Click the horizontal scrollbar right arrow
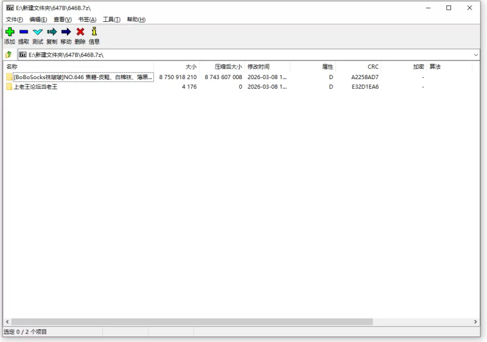This screenshot has height=342, width=487. click(476, 321)
